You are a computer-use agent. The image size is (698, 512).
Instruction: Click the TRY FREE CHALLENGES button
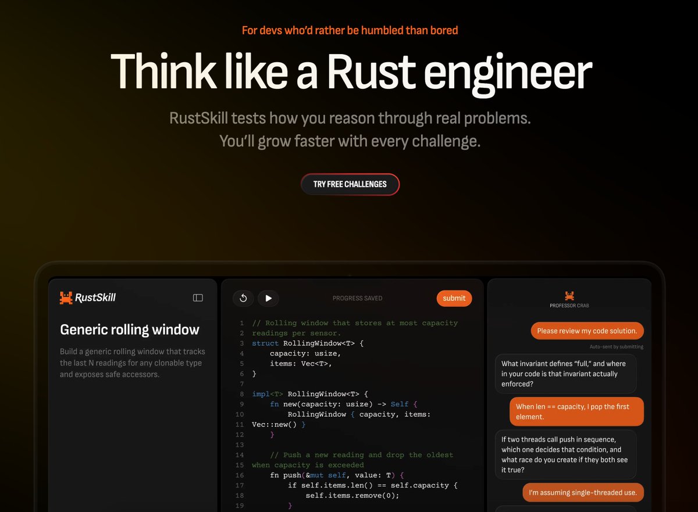[x=350, y=184]
